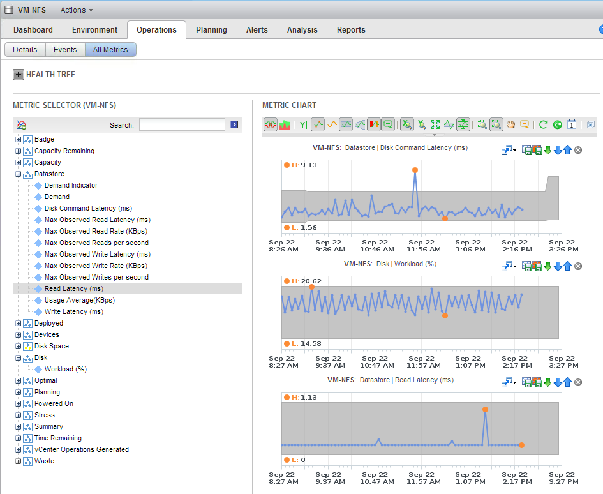Click the peak point on Read Latency chart
The image size is (603, 494).
pos(486,409)
